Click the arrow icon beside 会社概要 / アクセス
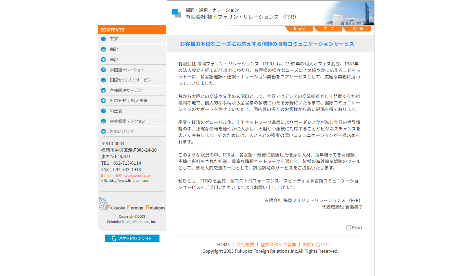This screenshot has height=276, width=472. pos(103,121)
